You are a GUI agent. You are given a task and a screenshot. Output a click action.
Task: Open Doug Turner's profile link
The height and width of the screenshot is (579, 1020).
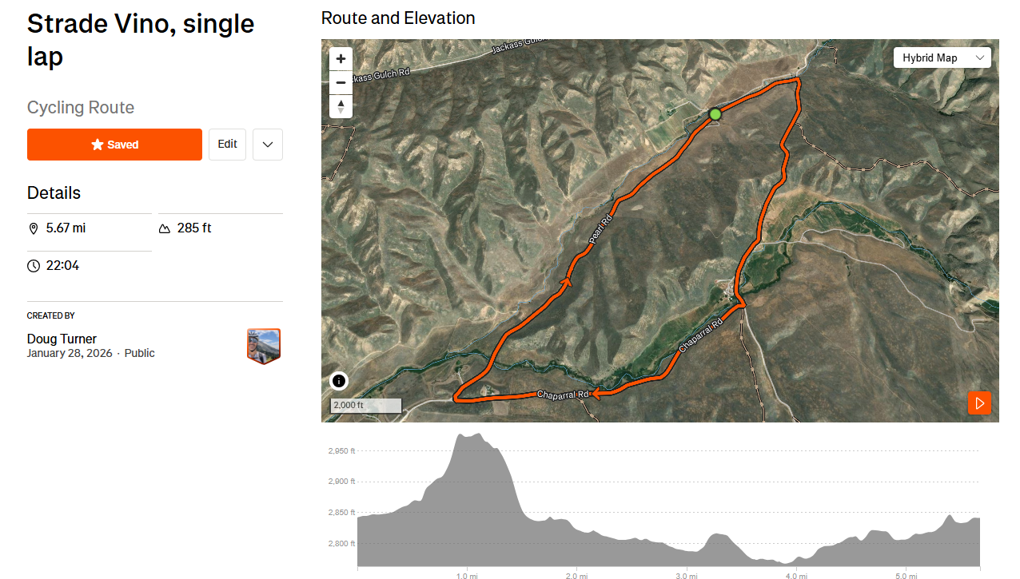62,339
